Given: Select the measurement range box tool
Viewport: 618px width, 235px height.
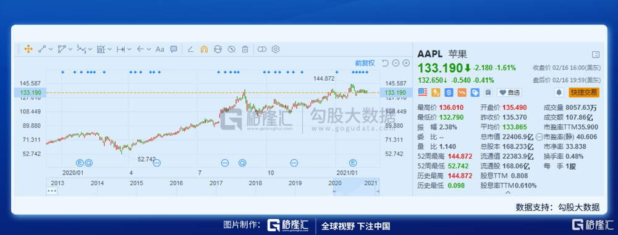Looking at the screenshot, I should point(101,49).
